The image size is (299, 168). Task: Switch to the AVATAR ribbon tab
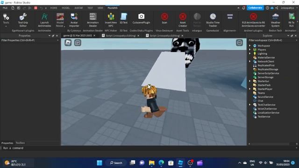[78, 8]
